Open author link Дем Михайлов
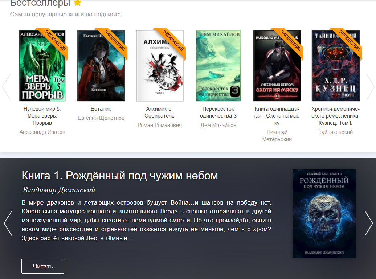This screenshot has height=279, width=376. [x=218, y=125]
